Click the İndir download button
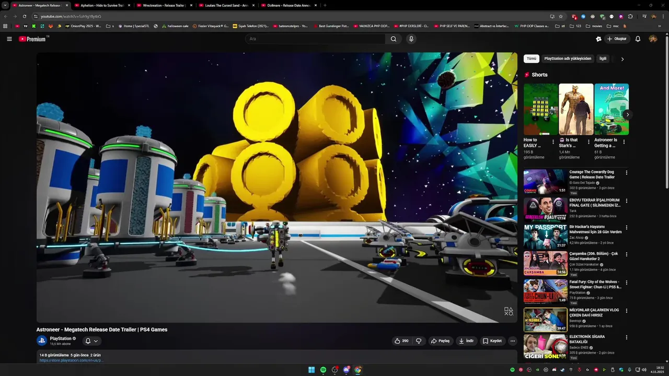The height and width of the screenshot is (376, 669). coord(466,341)
